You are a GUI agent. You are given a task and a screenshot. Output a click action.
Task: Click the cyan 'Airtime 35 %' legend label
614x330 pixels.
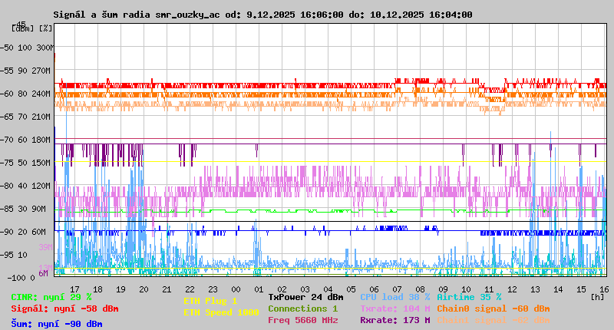[469, 297]
